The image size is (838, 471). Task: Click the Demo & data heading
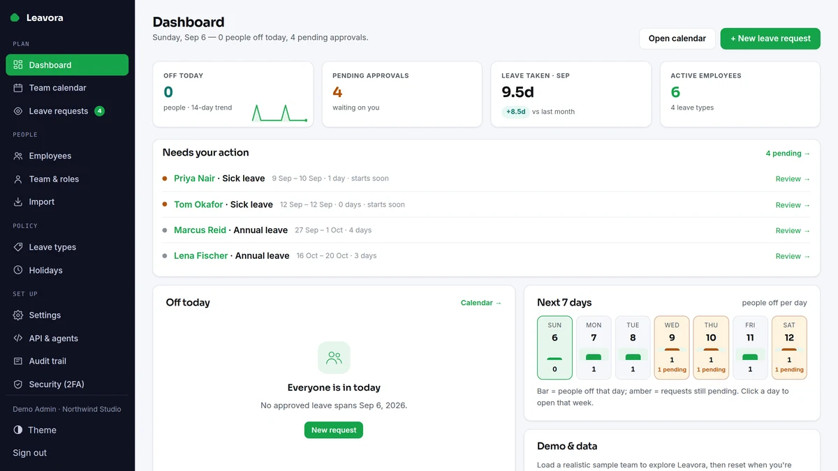click(567, 446)
